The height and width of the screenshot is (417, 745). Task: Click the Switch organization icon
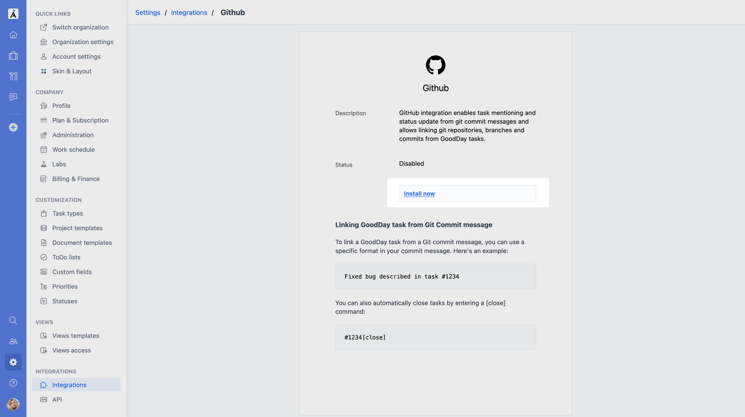tap(43, 27)
